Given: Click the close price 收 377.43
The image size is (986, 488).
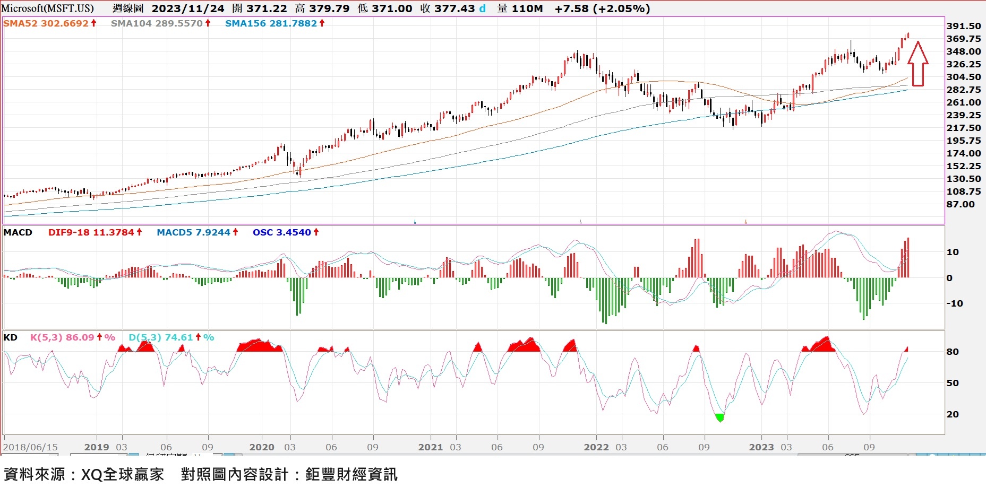Looking at the screenshot, I should [448, 8].
